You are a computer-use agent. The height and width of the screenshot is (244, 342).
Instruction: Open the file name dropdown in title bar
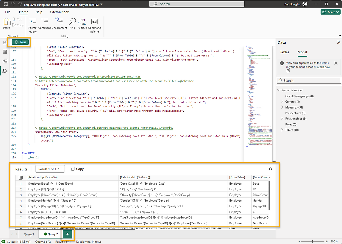102,4
